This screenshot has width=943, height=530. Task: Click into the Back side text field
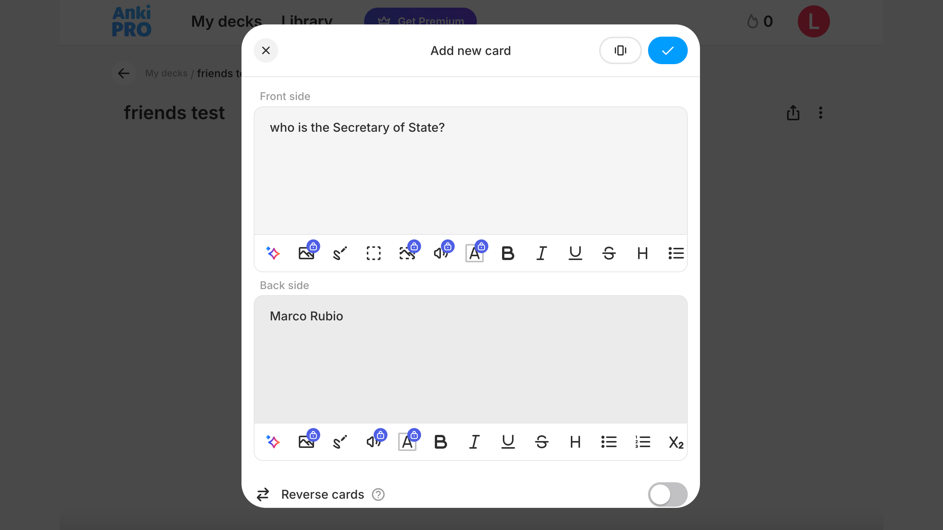coord(471,359)
